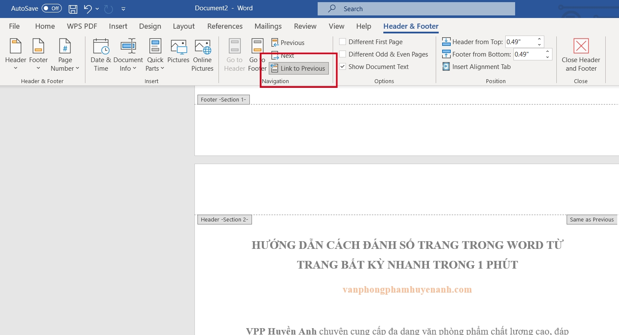Jump to Previous header section
Viewport: 619px width, 335px height.
tap(288, 43)
